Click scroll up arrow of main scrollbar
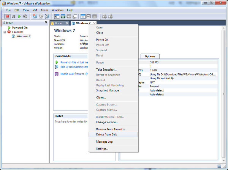228x170 pixels. [x=223, y=28]
